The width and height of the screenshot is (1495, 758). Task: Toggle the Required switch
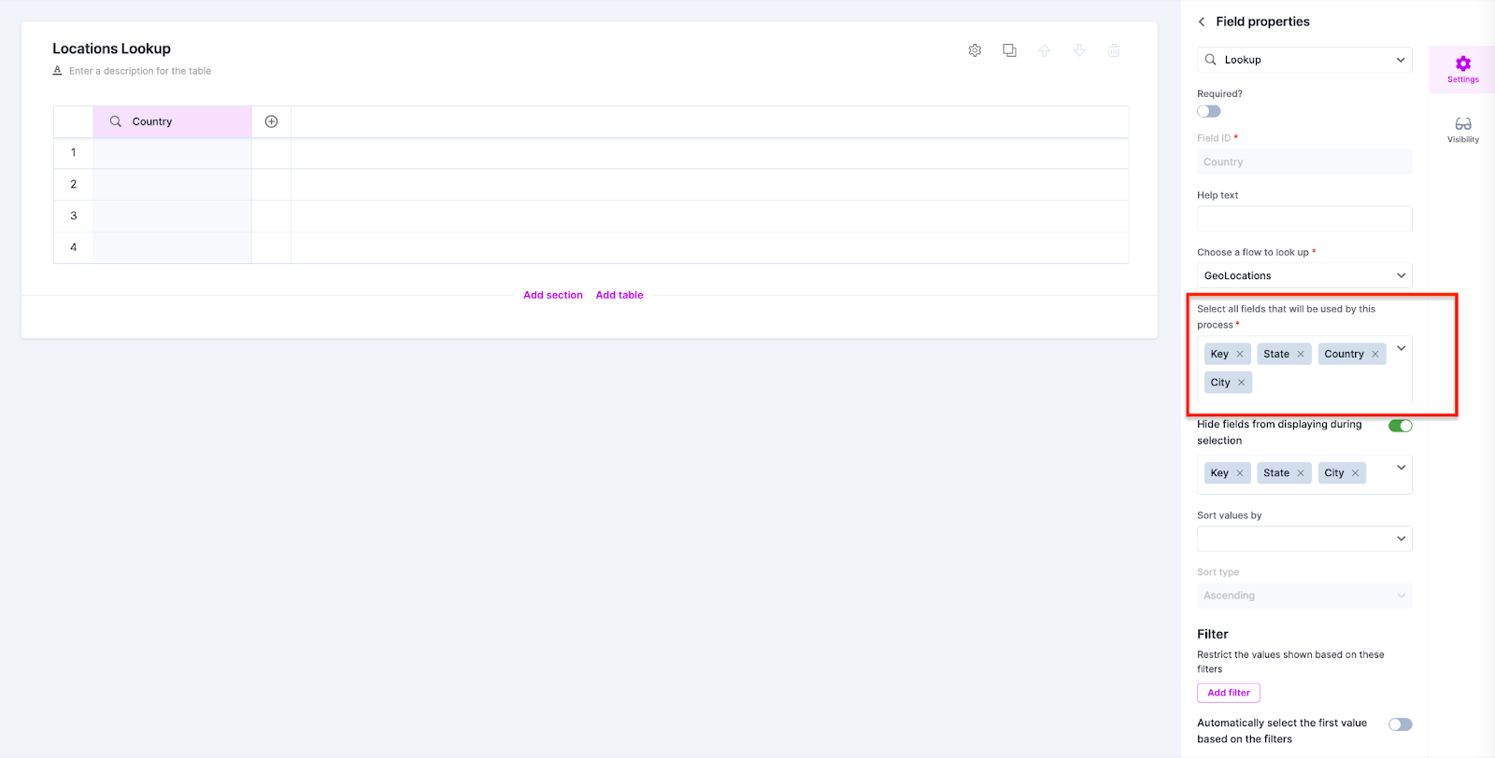(1209, 111)
